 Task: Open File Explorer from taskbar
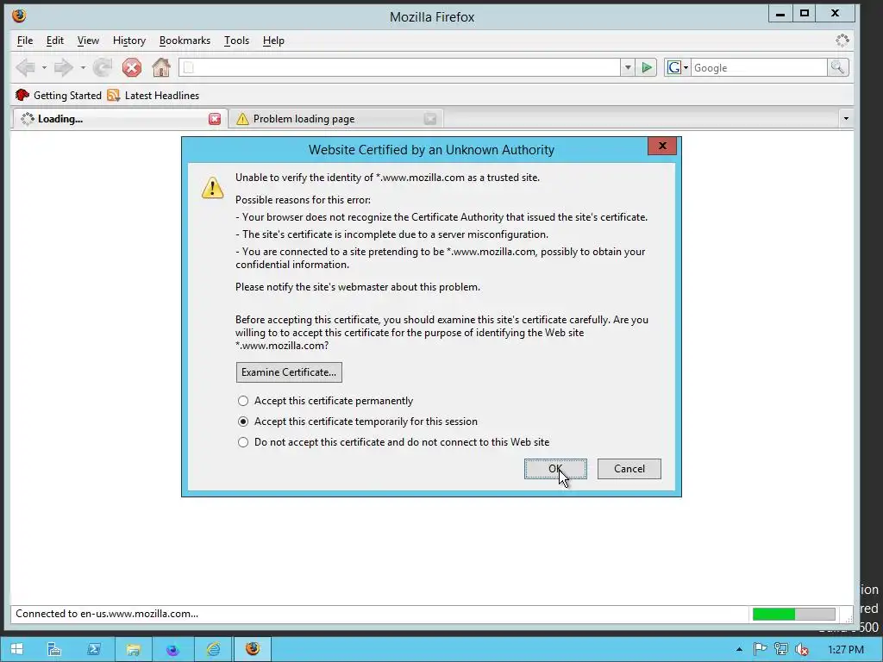pos(133,649)
